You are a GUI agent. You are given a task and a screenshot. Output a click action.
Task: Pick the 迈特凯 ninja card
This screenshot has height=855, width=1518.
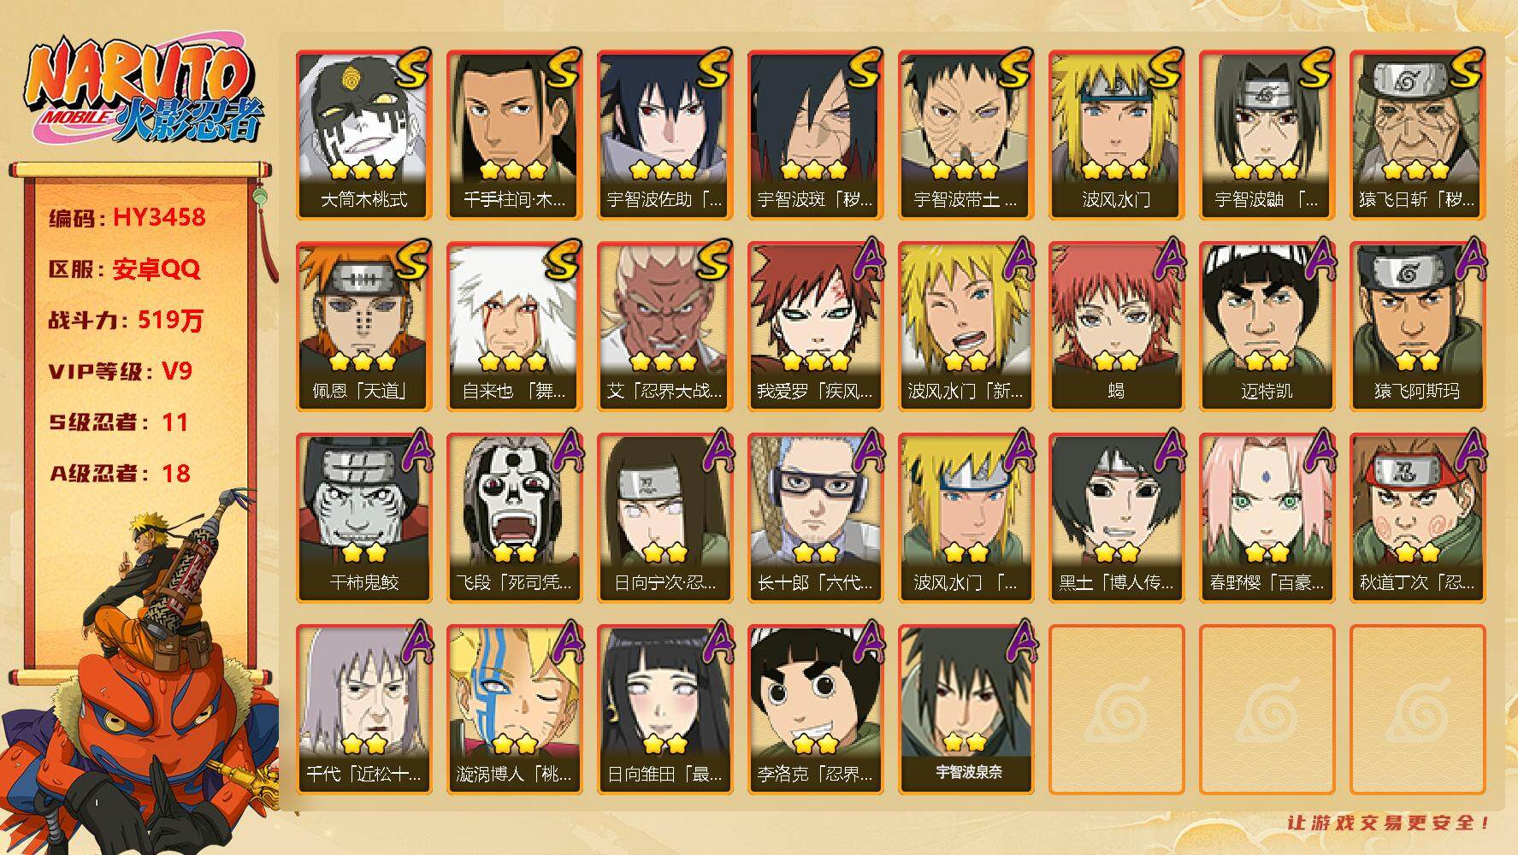coord(1267,326)
